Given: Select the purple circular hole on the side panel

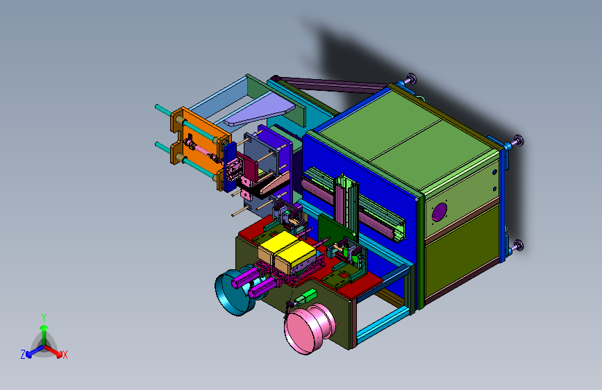Looking at the screenshot, I should coord(440,212).
